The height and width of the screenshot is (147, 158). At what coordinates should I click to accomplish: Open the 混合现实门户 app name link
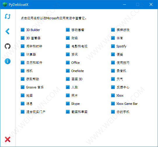[x=36, y=112]
